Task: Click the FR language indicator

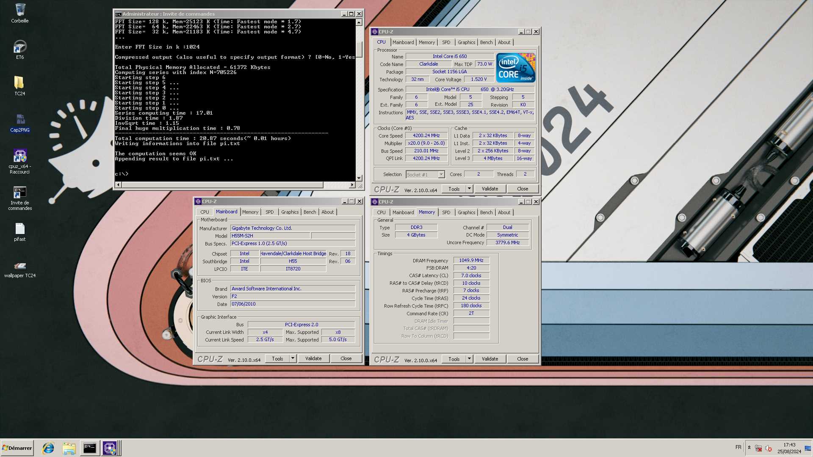Action: point(738,447)
